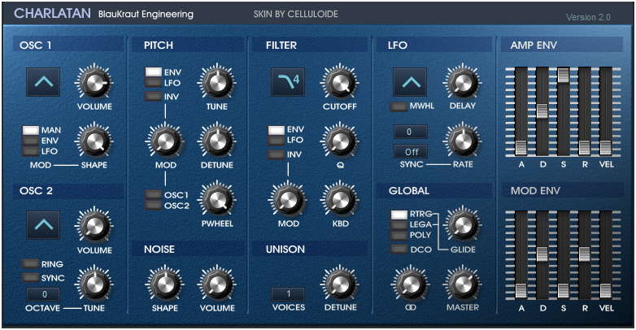Select RTRG voice mode
The width and height of the screenshot is (636, 330).
click(399, 215)
